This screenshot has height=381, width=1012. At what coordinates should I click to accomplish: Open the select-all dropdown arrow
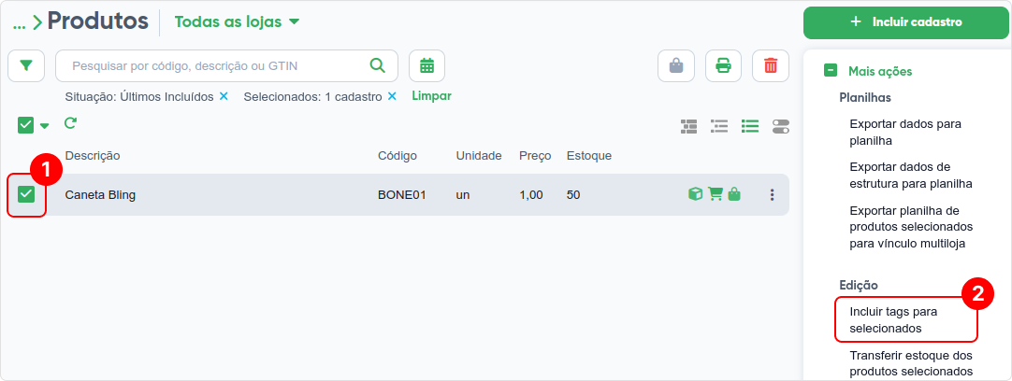pos(44,126)
